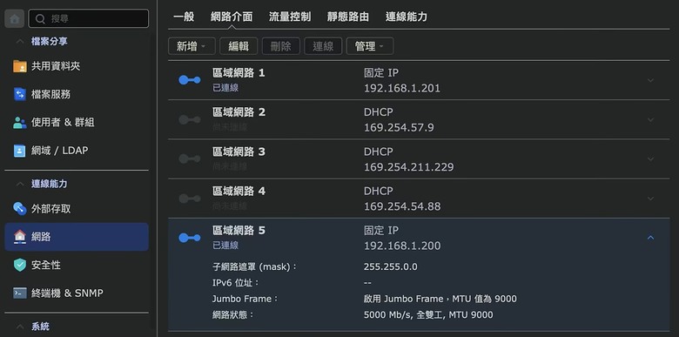Viewport: 679px width, 337px height.
Task: Switch to the 靜態路由 tab
Action: pos(348,17)
